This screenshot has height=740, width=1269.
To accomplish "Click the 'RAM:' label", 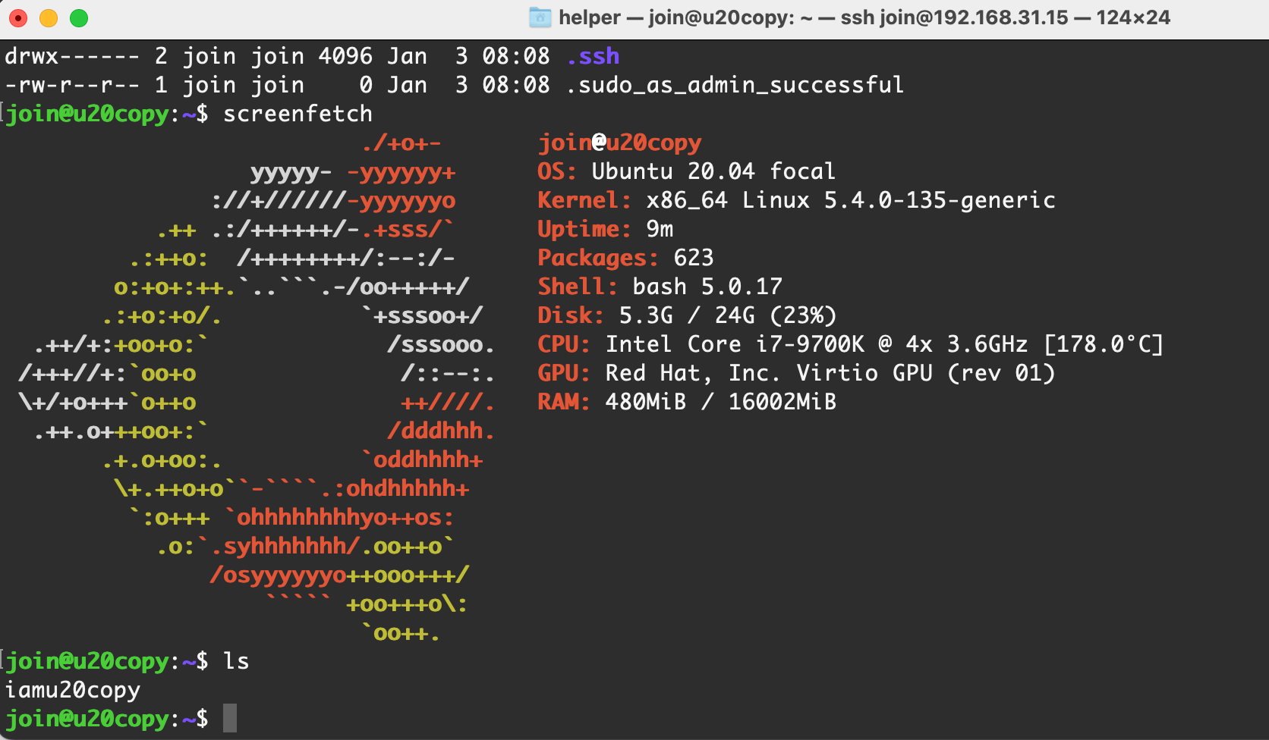I will pos(564,402).
